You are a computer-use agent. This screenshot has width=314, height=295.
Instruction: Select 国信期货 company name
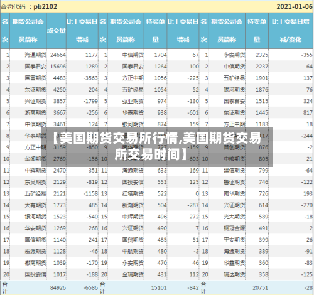(35, 240)
